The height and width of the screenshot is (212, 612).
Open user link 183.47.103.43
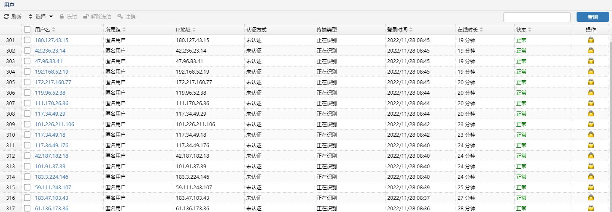click(51, 198)
